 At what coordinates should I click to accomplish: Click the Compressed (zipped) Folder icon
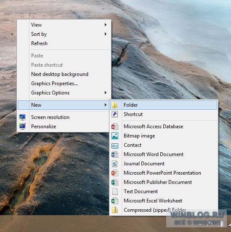point(115,210)
